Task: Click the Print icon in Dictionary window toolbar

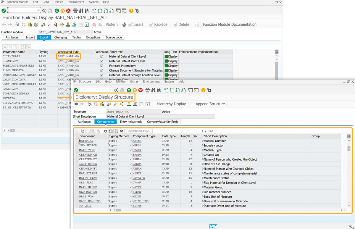Action: pos(148,90)
